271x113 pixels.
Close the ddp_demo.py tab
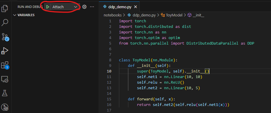coord(135,7)
